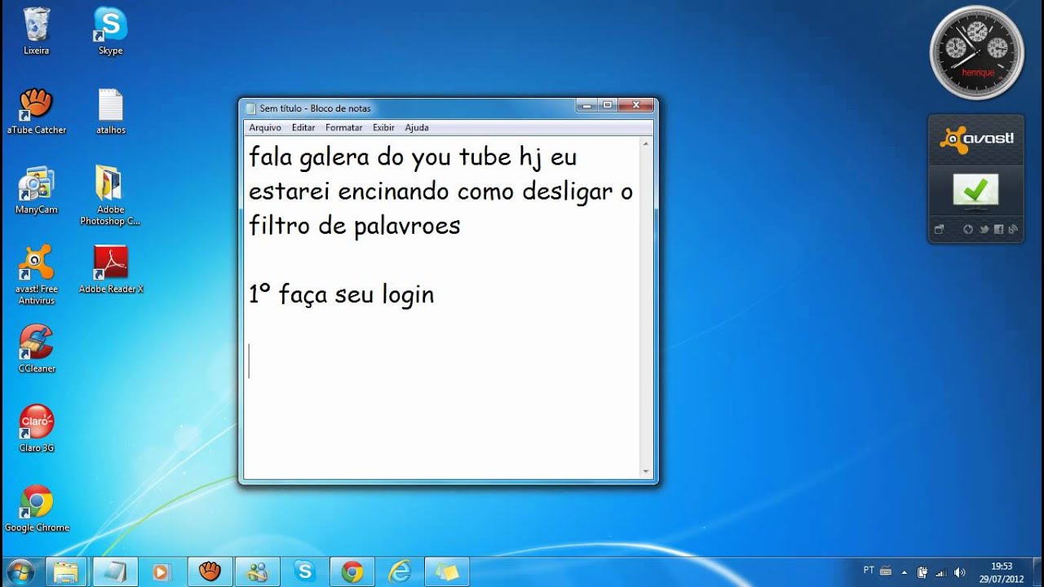Open the Sticky Notes taskbar button
This screenshot has height=587, width=1044.
click(x=447, y=572)
